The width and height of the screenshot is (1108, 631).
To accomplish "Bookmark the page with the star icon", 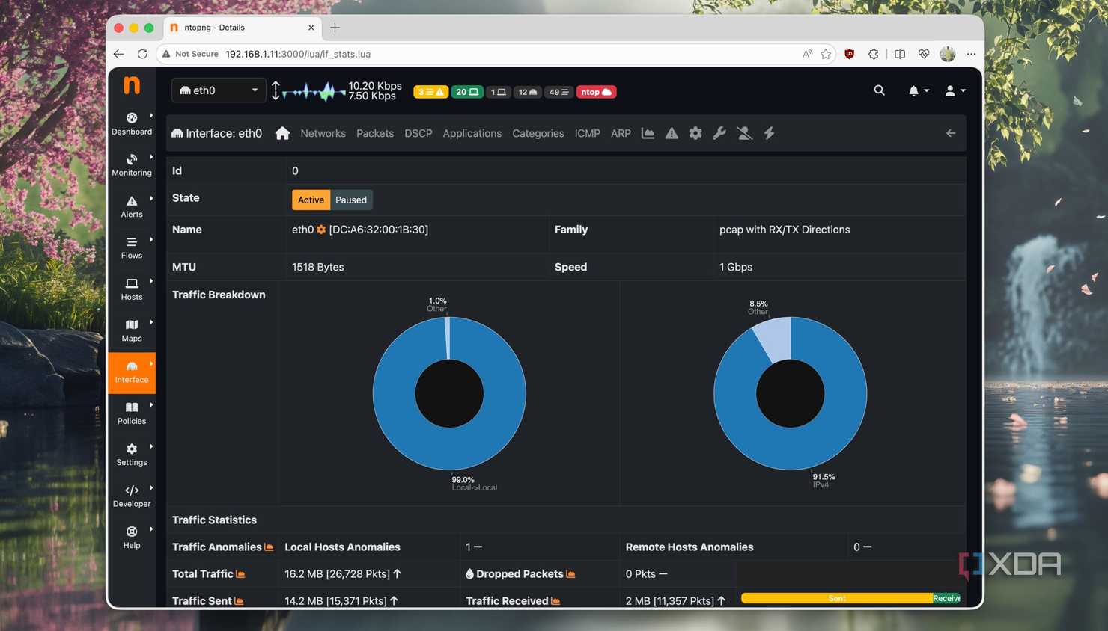I will 826,54.
